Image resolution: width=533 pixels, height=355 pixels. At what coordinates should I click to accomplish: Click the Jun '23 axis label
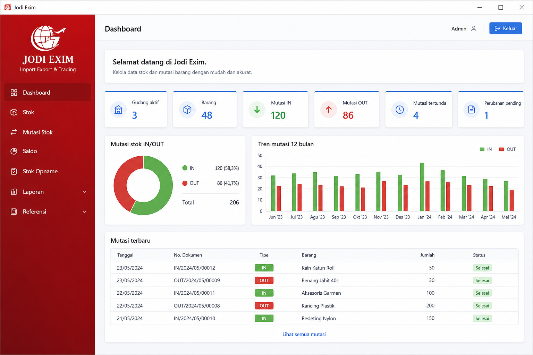pyautogui.click(x=276, y=217)
